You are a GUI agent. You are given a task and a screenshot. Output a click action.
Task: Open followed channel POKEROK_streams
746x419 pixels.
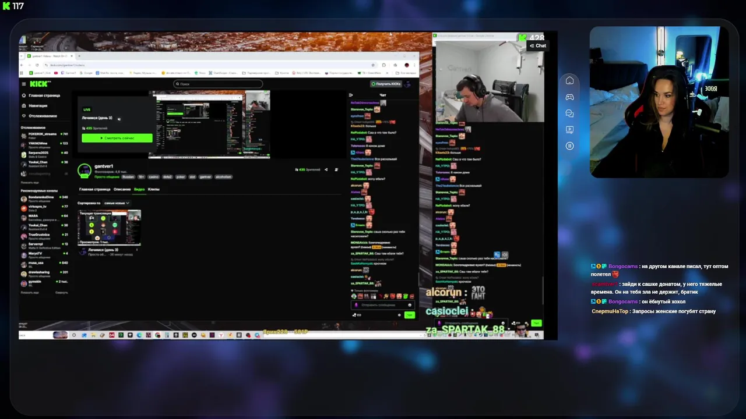pos(44,134)
